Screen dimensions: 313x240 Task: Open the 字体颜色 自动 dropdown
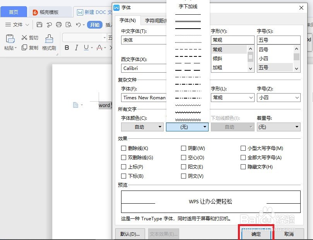142,127
